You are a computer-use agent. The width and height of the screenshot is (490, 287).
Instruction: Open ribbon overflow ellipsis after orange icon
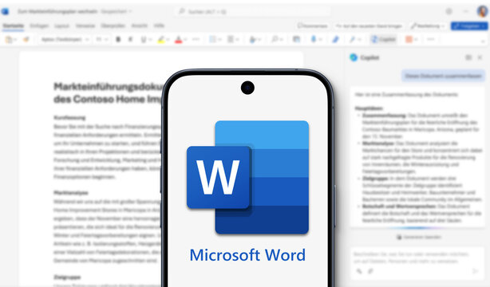431,39
